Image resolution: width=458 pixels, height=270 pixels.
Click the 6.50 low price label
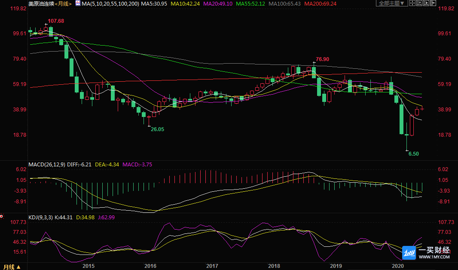point(414,153)
